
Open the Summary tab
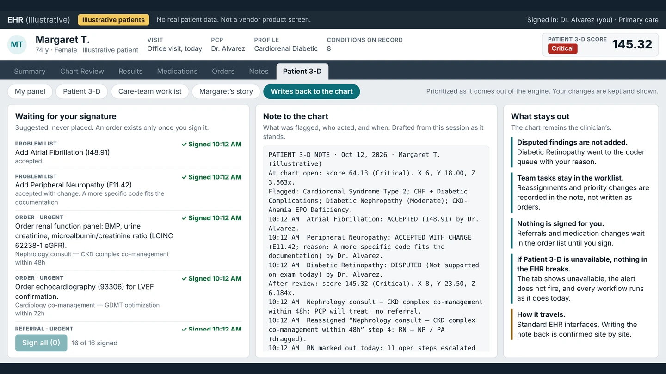point(30,71)
